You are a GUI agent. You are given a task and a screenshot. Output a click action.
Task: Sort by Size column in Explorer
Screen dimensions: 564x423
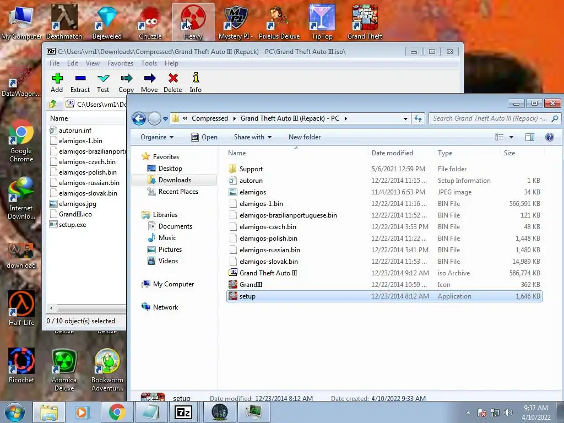tap(509, 153)
